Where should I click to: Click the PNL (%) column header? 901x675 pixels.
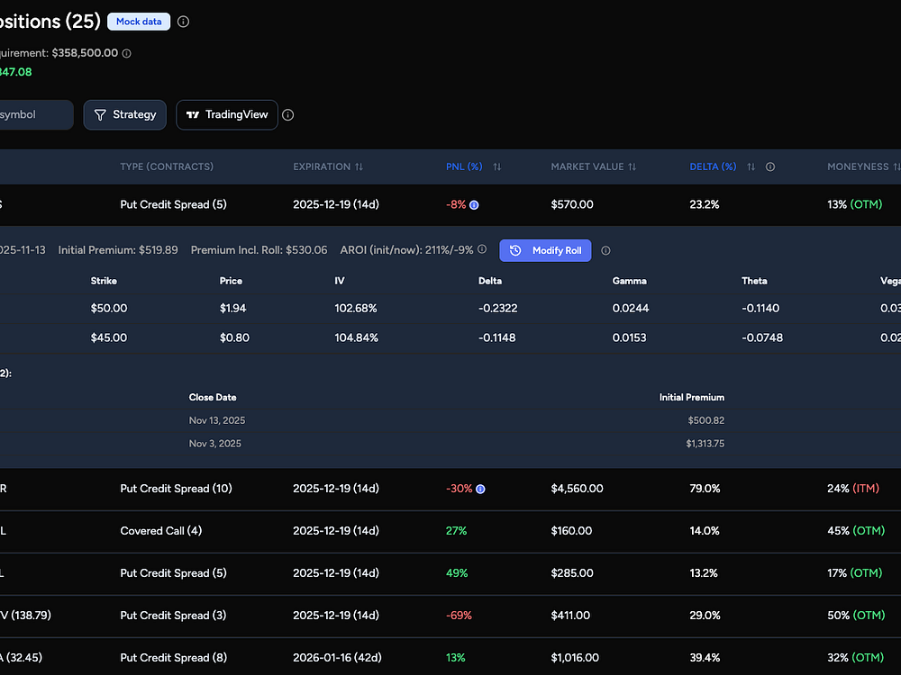(x=464, y=166)
